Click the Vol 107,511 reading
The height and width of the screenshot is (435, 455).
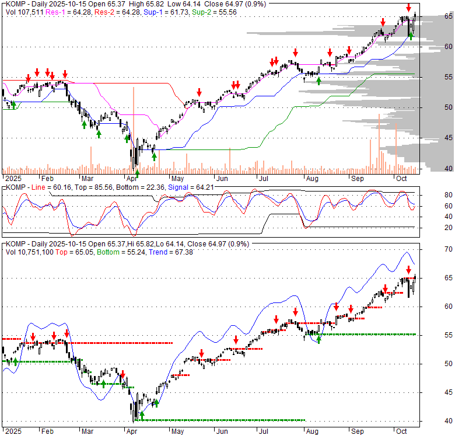click(24, 12)
